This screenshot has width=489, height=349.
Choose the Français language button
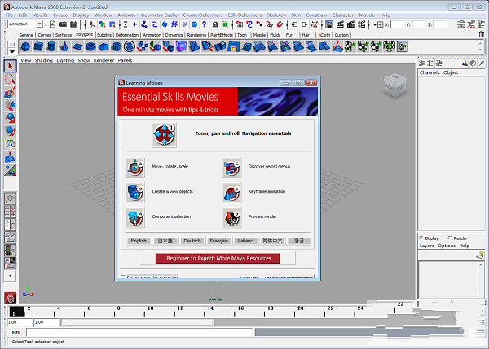[219, 241]
